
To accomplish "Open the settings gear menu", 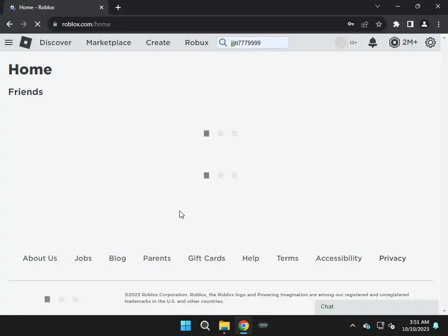I will (430, 42).
